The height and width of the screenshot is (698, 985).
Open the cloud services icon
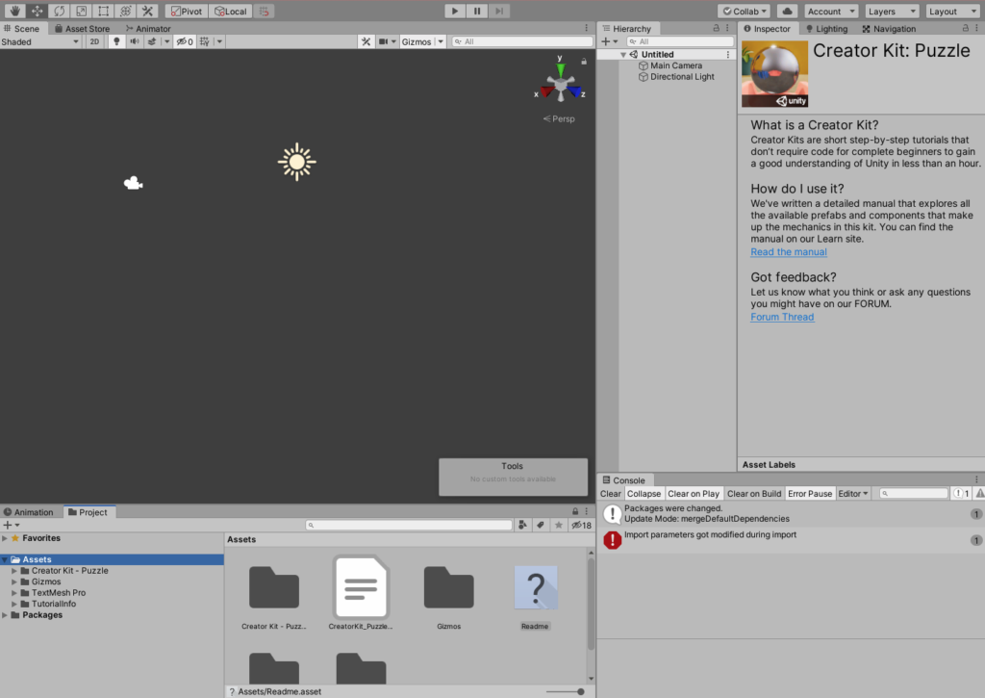tap(787, 12)
